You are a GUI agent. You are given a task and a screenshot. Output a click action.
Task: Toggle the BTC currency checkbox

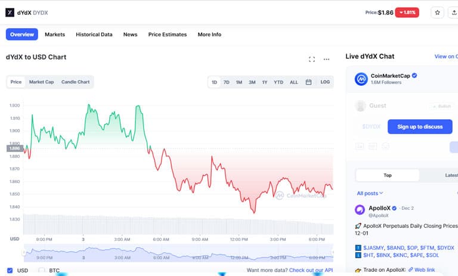(42, 271)
